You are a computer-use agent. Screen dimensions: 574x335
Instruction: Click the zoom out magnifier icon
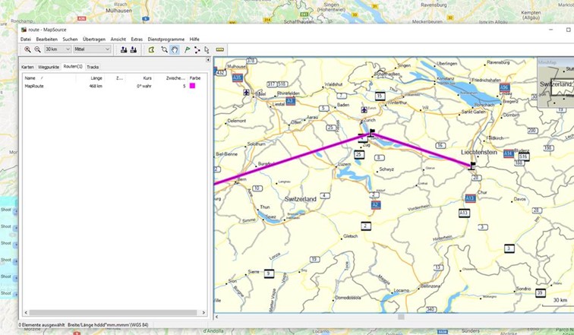[x=36, y=49]
